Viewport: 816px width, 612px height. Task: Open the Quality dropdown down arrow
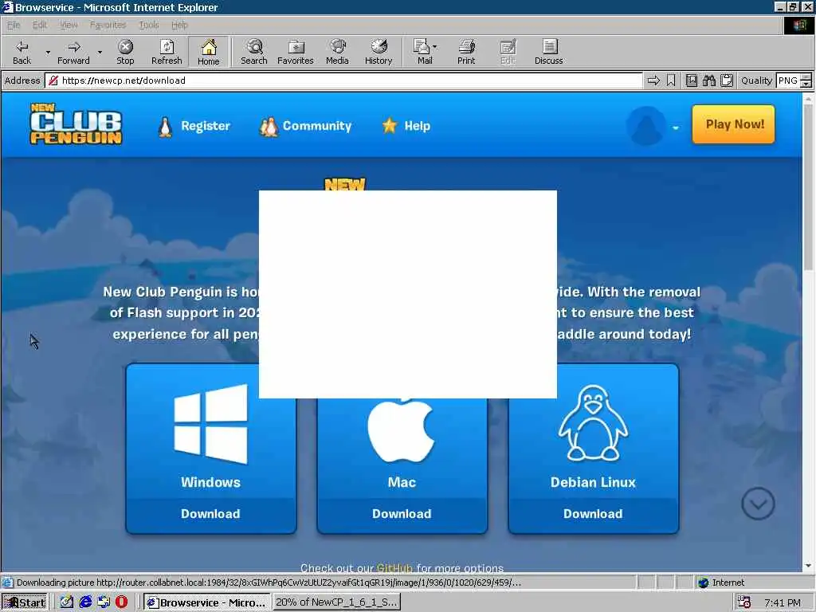806,84
